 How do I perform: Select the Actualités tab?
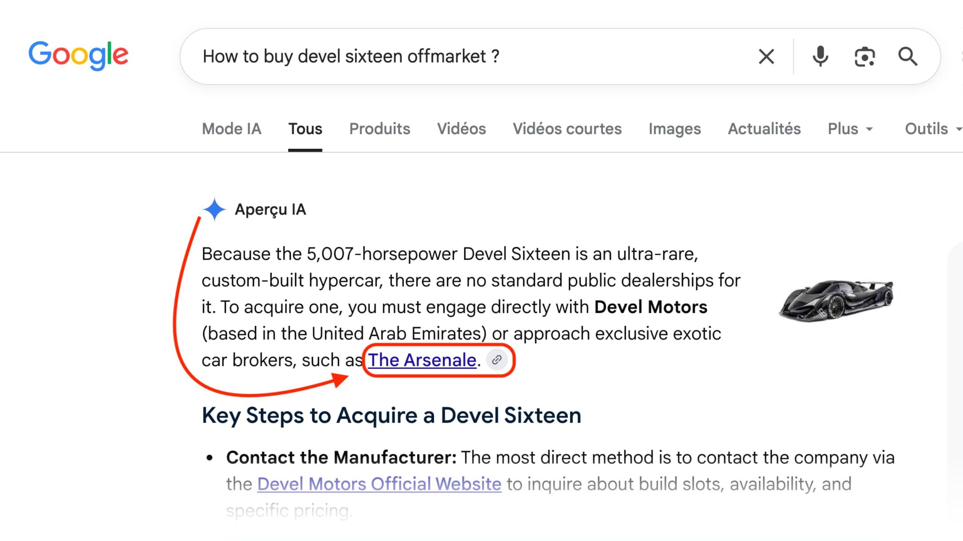tap(764, 129)
